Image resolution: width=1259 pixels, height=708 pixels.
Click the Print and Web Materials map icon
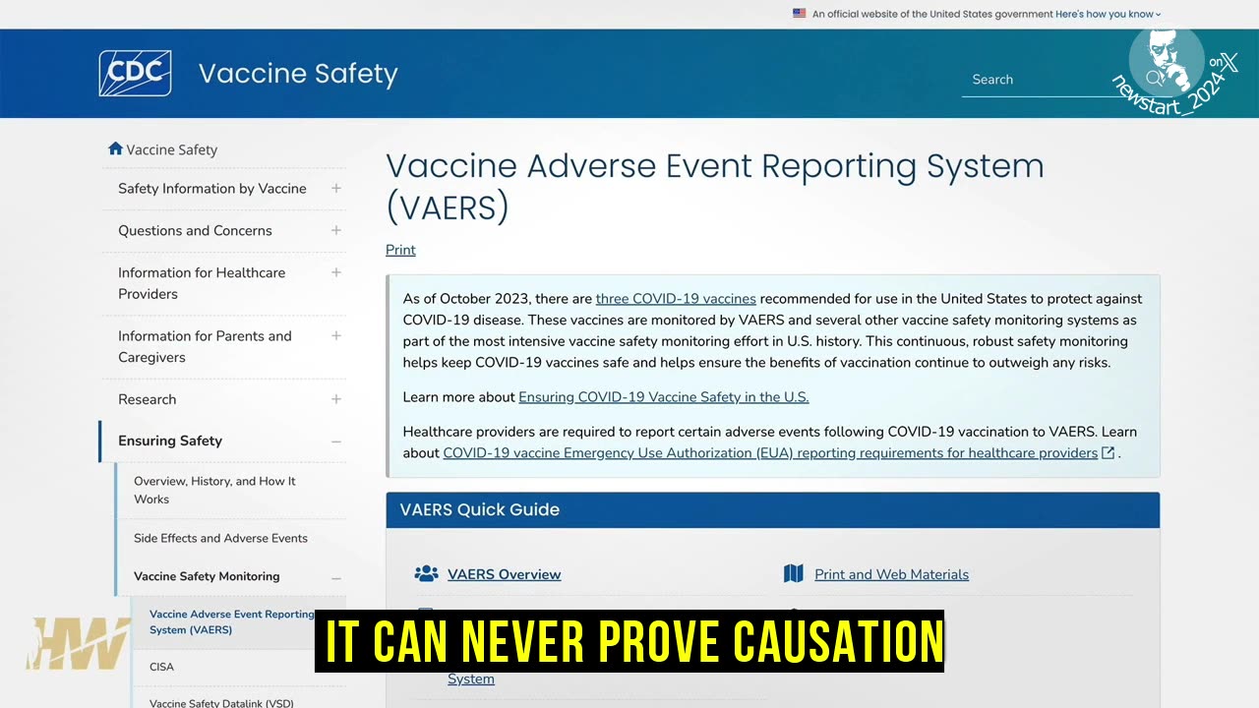pyautogui.click(x=794, y=573)
